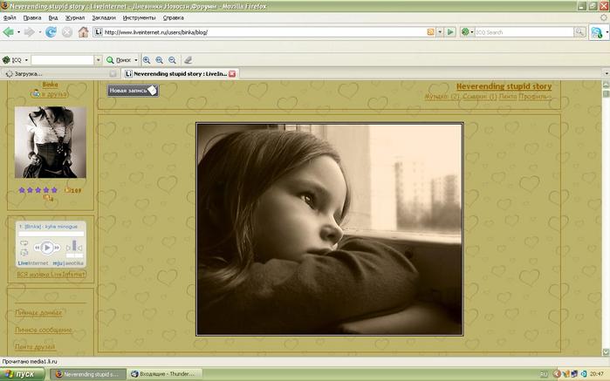Open the ICQ toolbar search field dropdown
Image resolution: width=610 pixels, height=381 pixels.
tap(98, 60)
